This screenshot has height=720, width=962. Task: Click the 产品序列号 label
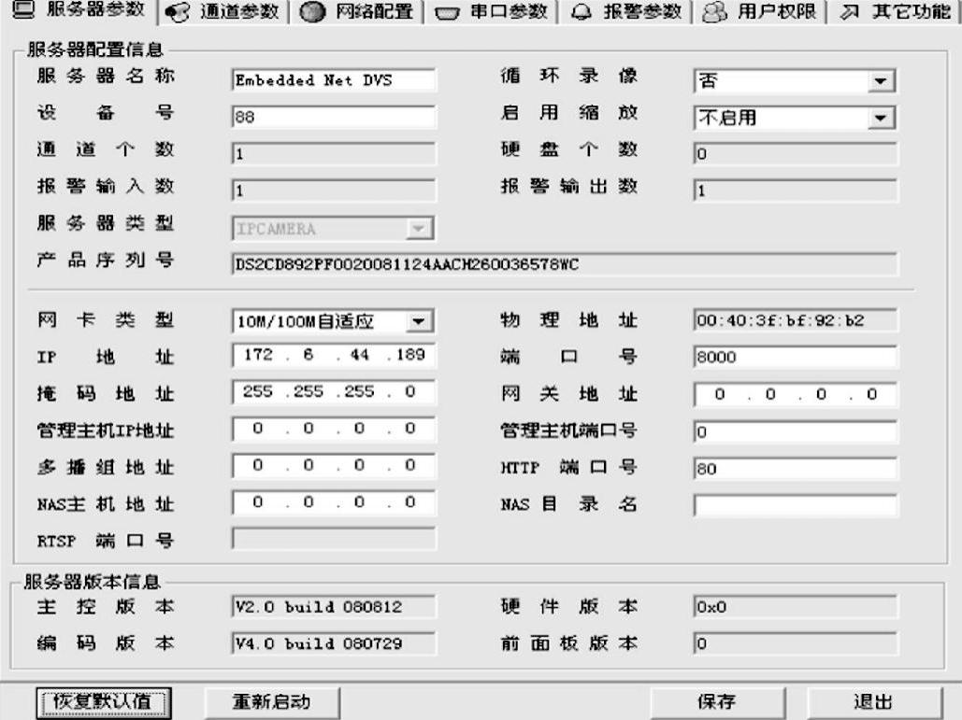pyautogui.click(x=106, y=260)
